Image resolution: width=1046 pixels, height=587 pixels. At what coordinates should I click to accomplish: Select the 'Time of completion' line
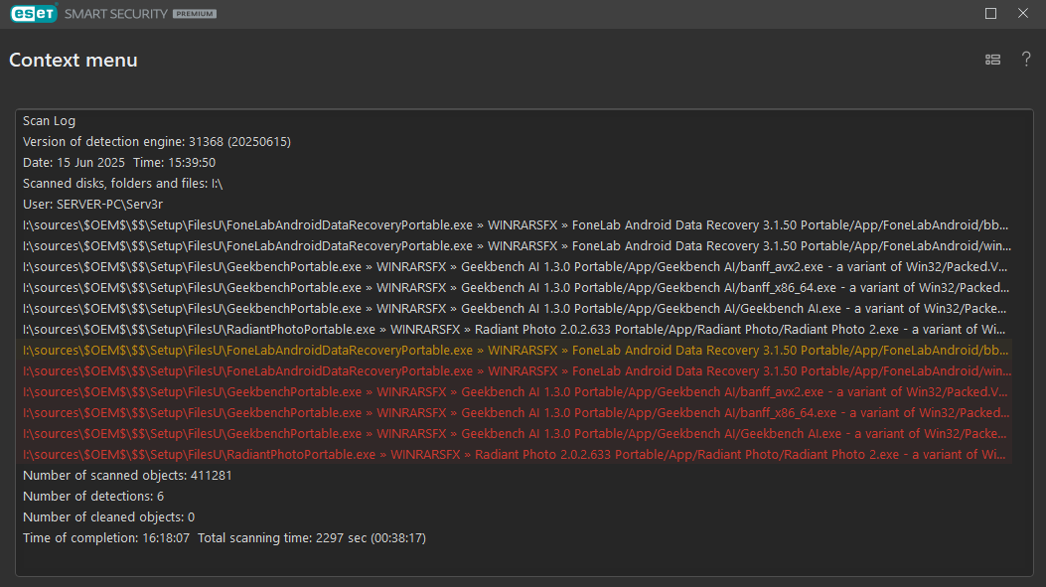[224, 537]
